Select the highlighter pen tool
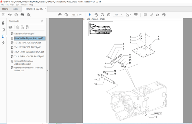The height and width of the screenshot is (124, 192). coord(152,15)
